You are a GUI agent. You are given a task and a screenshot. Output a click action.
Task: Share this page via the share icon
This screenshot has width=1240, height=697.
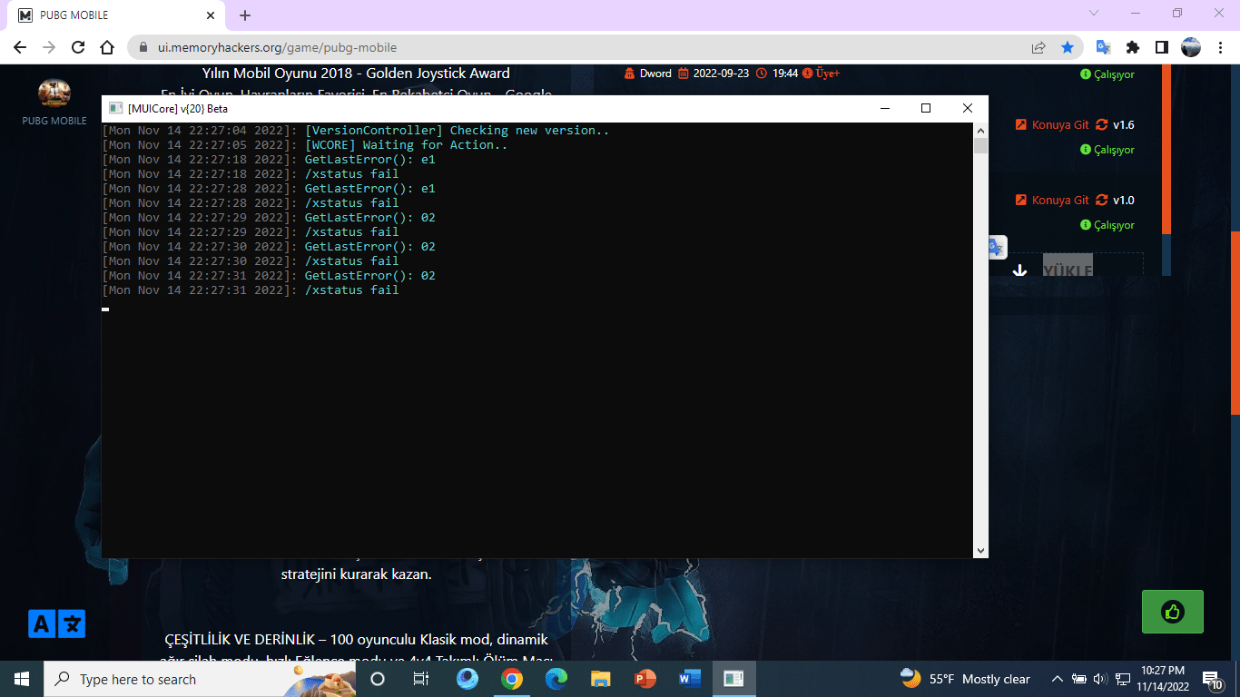(x=1038, y=47)
